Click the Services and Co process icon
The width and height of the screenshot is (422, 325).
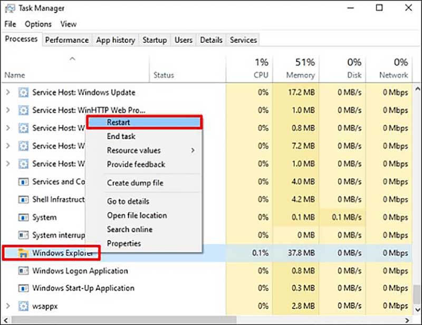[23, 181]
